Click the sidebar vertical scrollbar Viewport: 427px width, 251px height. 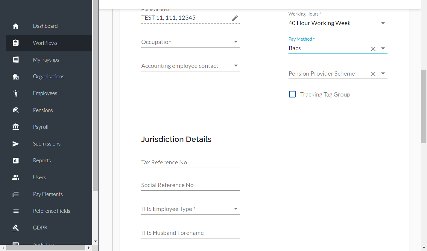coord(95,96)
